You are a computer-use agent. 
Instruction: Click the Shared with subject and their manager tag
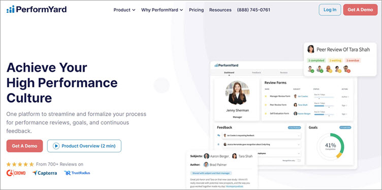click(x=211, y=173)
